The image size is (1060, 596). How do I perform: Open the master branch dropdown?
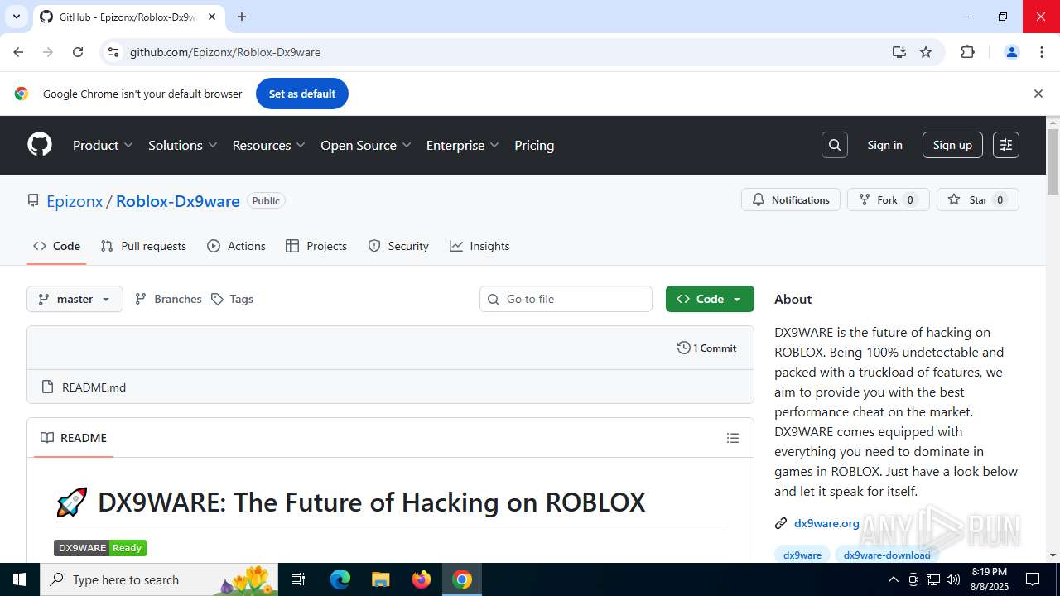click(x=75, y=299)
